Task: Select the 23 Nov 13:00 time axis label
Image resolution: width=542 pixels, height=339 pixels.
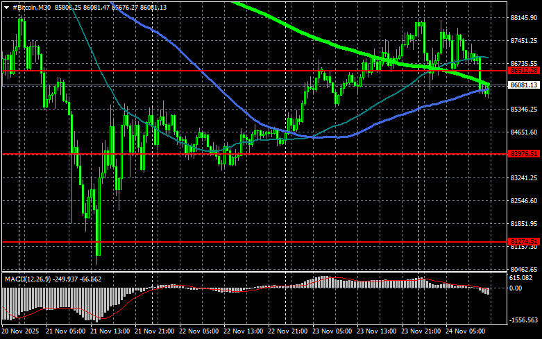Action: pyautogui.click(x=376, y=331)
